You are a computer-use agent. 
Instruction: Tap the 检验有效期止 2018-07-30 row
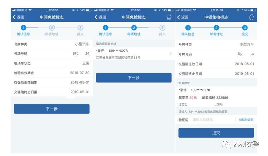[x=51, y=73]
